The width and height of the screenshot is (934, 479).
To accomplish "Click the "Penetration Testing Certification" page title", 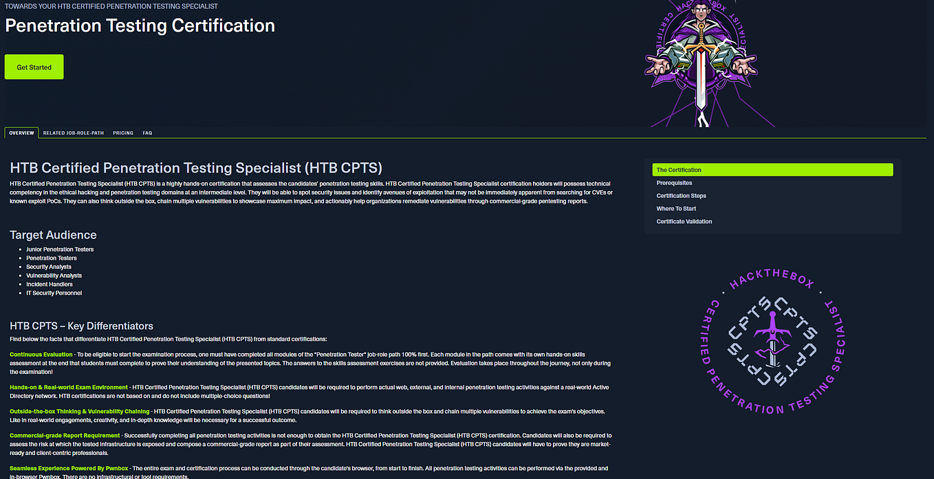I will [x=140, y=25].
